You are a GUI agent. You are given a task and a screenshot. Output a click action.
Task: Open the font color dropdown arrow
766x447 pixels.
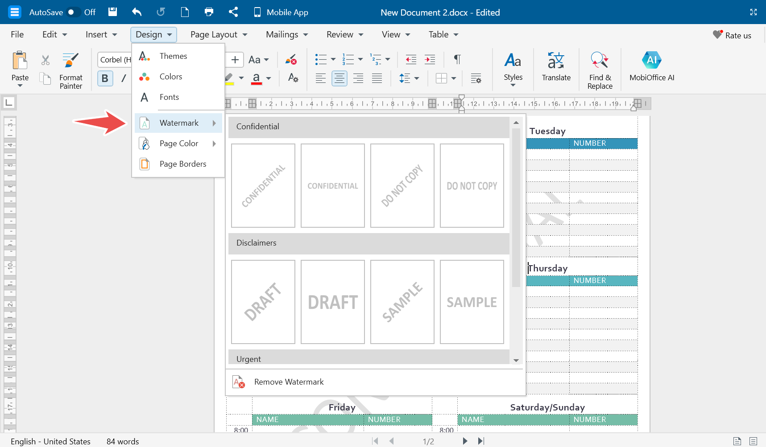(269, 78)
